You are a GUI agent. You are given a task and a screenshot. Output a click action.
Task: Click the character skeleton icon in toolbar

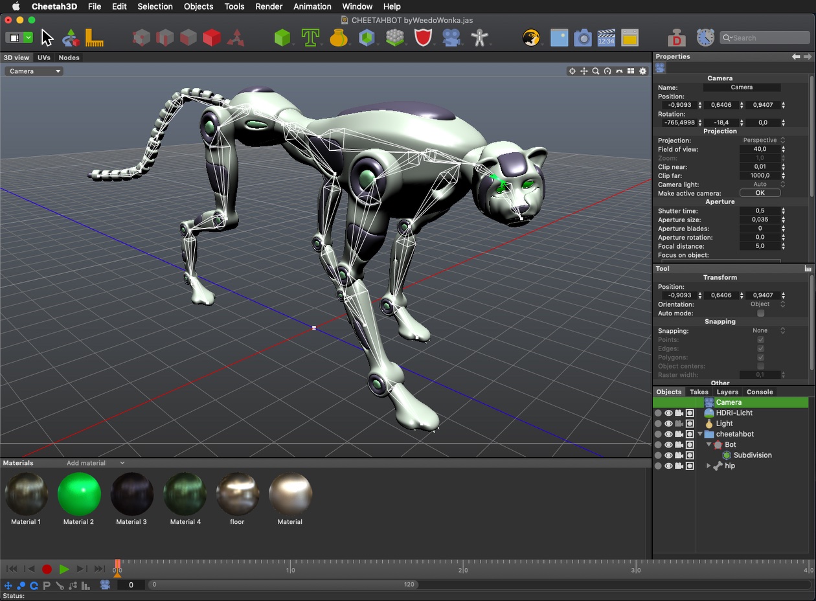coord(479,38)
